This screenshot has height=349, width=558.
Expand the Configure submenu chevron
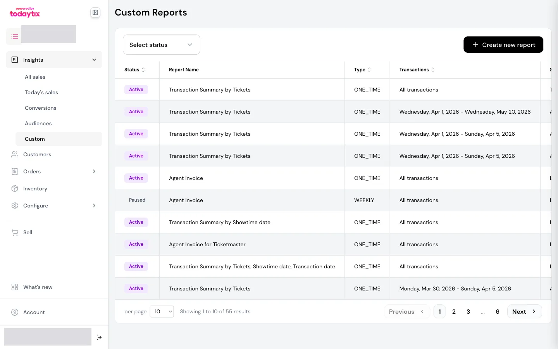[94, 206]
